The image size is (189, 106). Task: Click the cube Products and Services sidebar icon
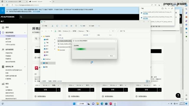tap(3, 32)
